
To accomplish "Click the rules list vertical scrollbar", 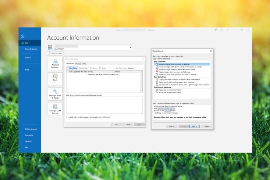I will pos(141,81).
